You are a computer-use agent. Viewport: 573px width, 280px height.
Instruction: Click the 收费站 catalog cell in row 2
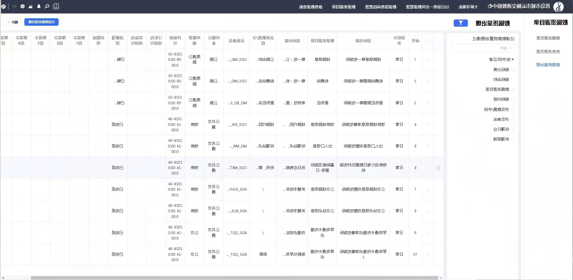pos(322,81)
